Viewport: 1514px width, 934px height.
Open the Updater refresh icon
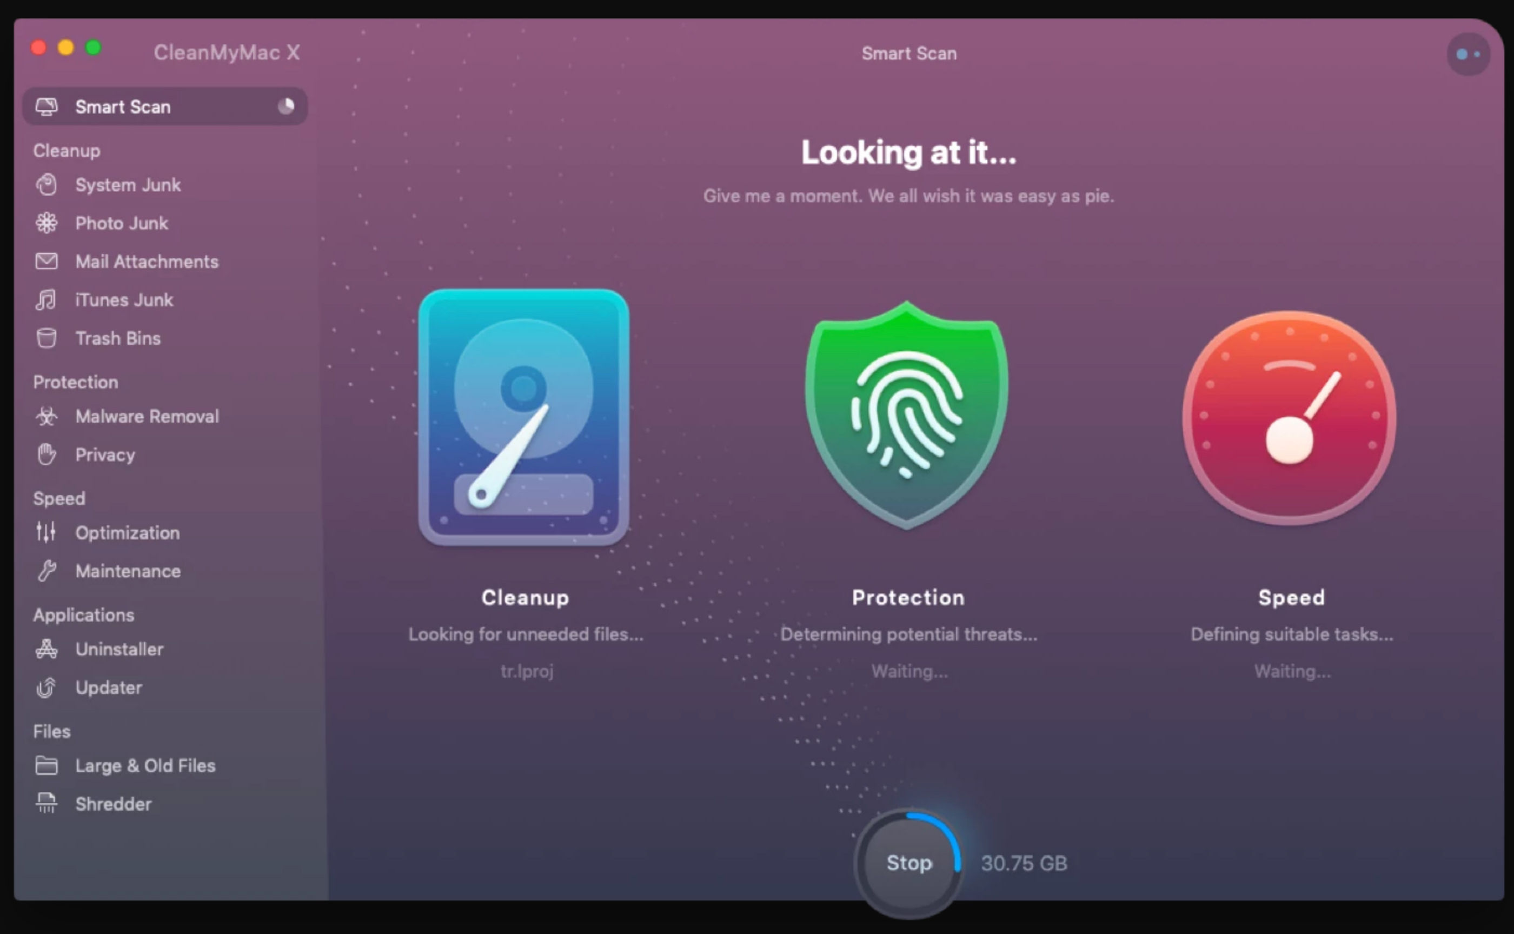[x=47, y=688]
